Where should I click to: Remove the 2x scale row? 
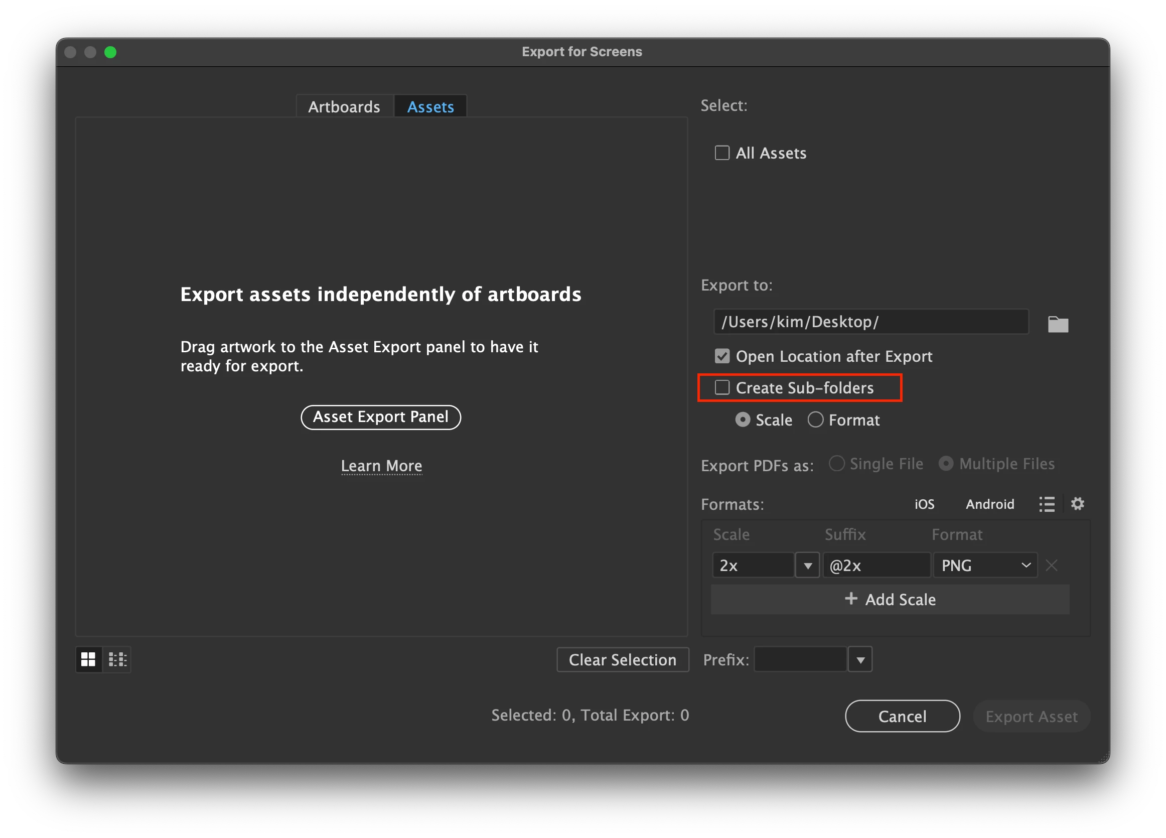point(1051,566)
